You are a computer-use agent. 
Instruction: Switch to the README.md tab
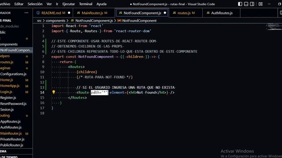point(53,13)
